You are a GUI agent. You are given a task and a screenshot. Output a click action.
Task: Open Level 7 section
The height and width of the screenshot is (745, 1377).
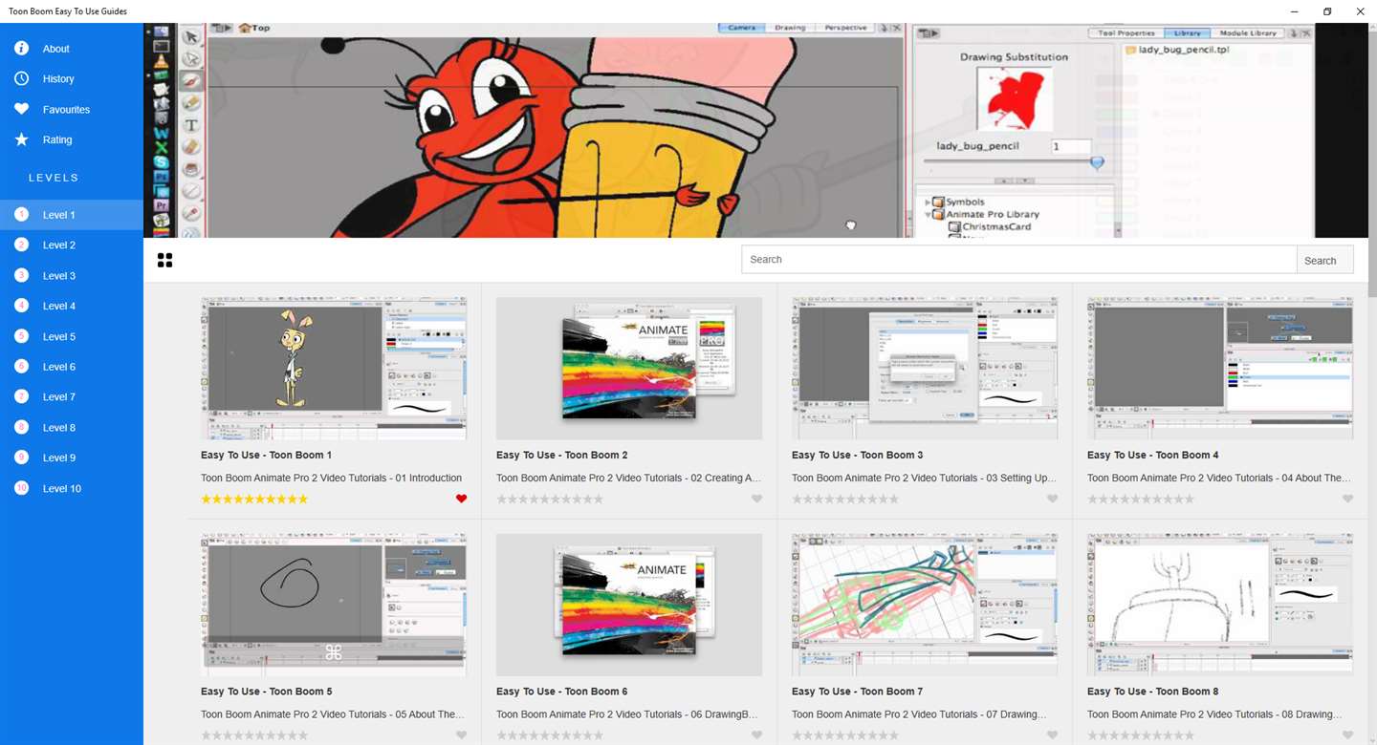(x=72, y=397)
